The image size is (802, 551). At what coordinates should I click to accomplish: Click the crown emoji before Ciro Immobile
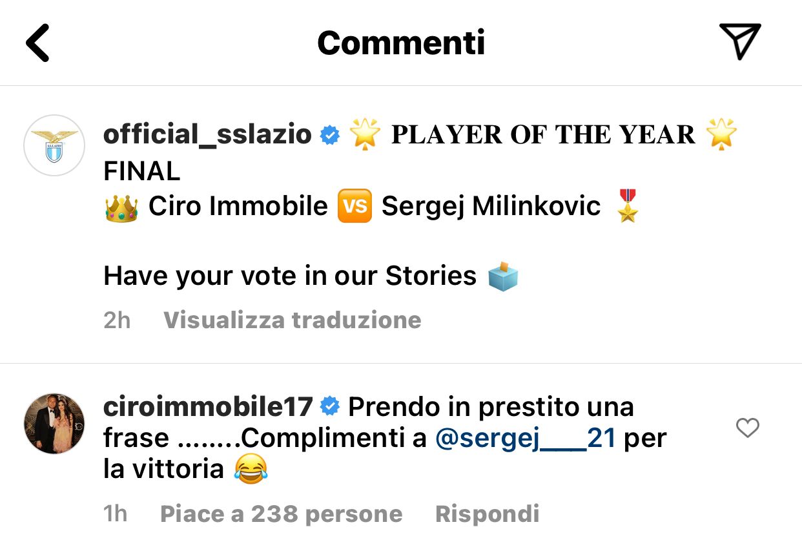[x=121, y=207]
